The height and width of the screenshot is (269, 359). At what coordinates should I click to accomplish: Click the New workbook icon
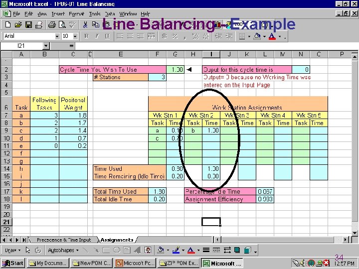pyautogui.click(x=8, y=24)
